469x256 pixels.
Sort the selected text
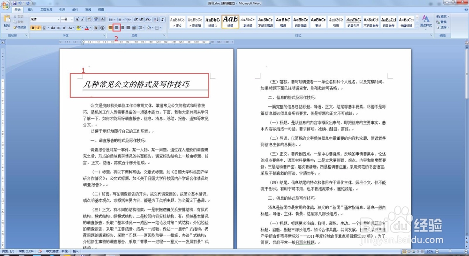(x=156, y=19)
